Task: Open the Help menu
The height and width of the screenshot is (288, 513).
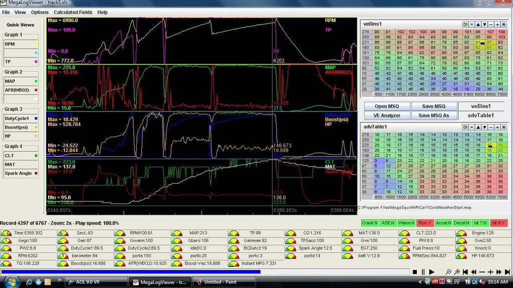Action: click(102, 12)
